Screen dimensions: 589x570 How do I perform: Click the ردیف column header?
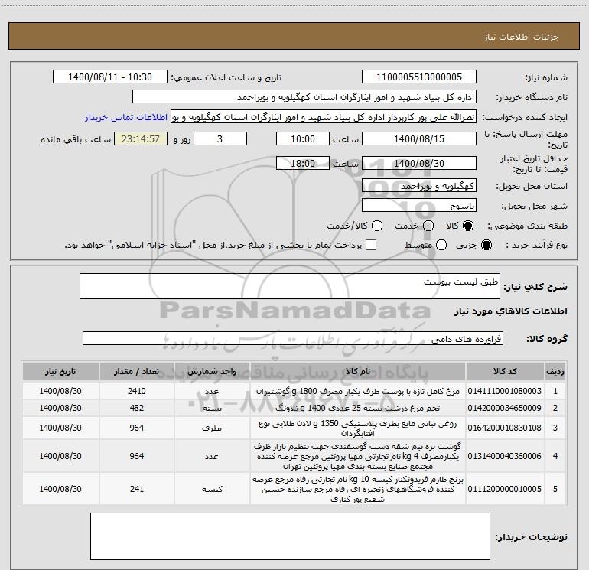coord(555,371)
